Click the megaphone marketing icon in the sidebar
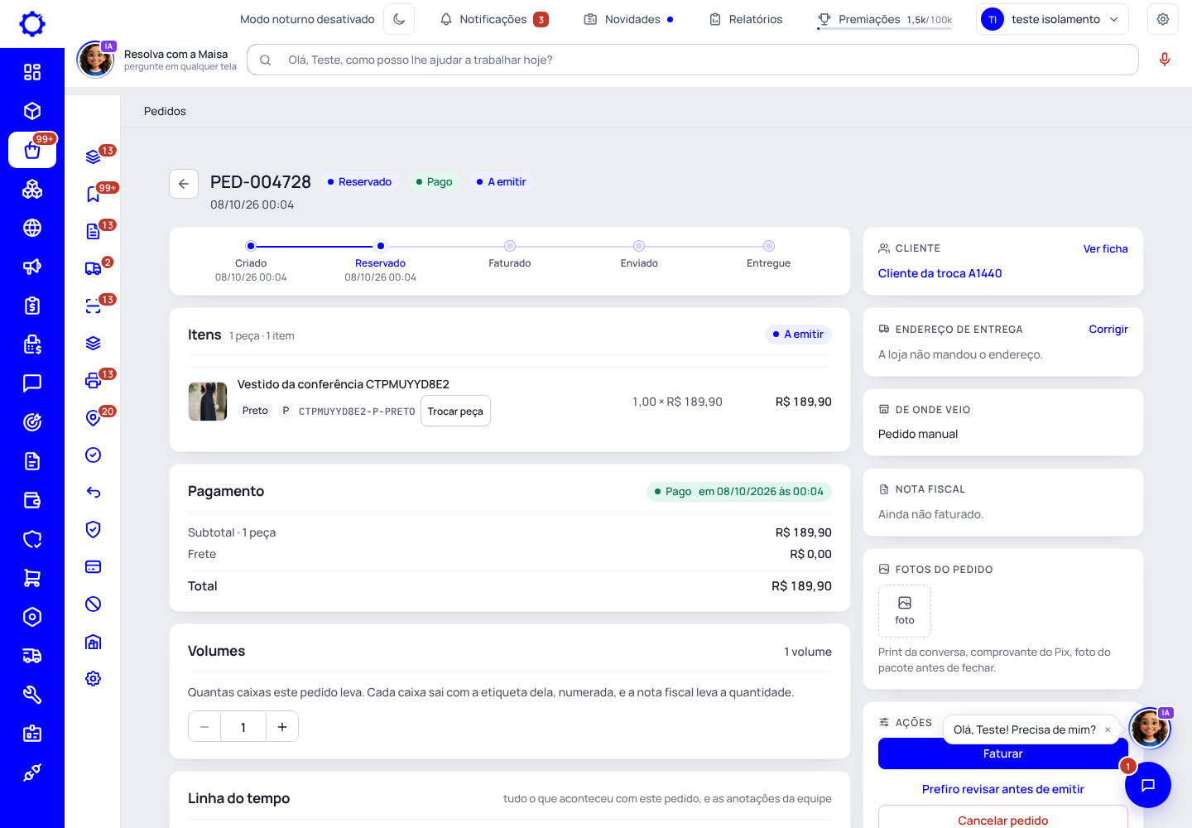The width and height of the screenshot is (1192, 828). [32, 267]
